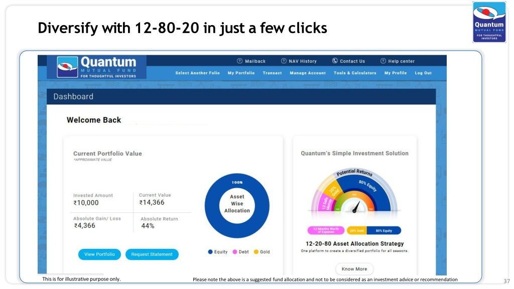The image size is (514, 289).
Task: Click the Contact Us phone icon
Action: pos(335,61)
